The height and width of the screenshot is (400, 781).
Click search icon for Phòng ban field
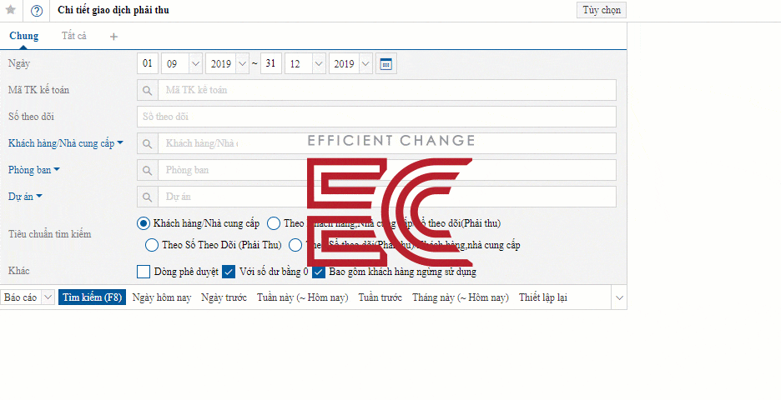tap(148, 170)
